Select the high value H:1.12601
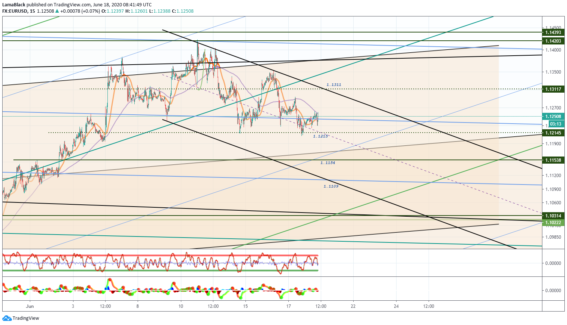The width and height of the screenshot is (567, 325). coord(137,11)
